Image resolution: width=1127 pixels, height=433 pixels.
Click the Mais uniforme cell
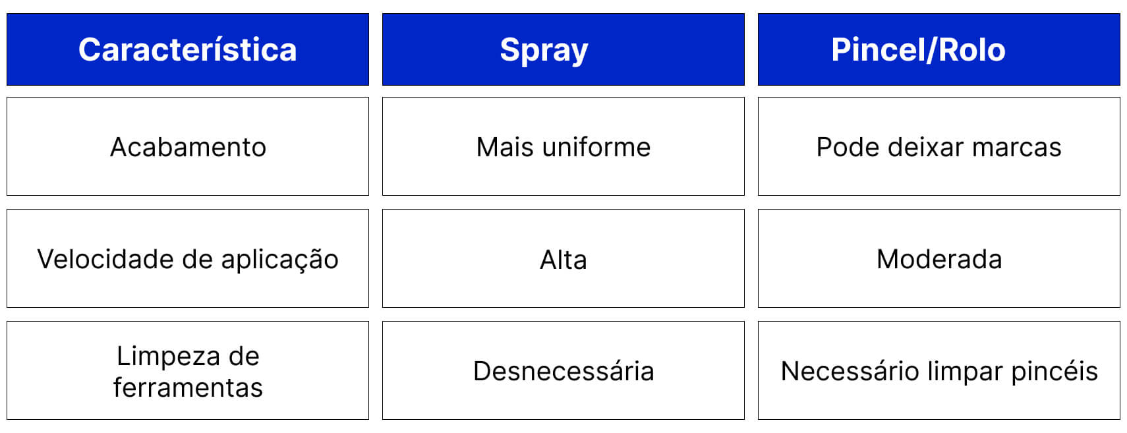point(563,146)
